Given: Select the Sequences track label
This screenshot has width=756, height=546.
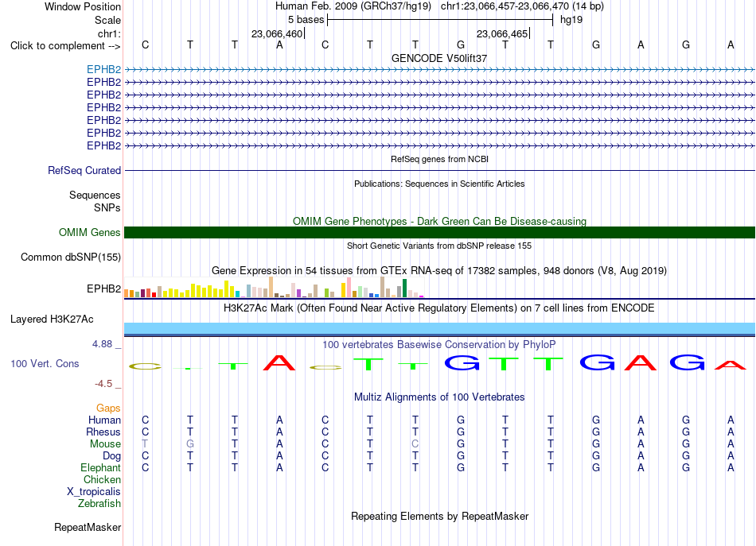Looking at the screenshot, I should tap(95, 195).
